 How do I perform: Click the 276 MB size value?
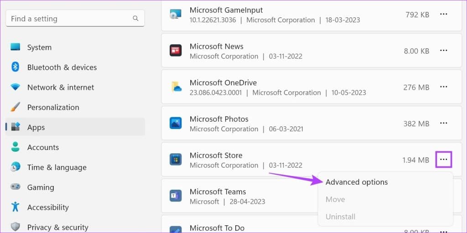click(416, 87)
